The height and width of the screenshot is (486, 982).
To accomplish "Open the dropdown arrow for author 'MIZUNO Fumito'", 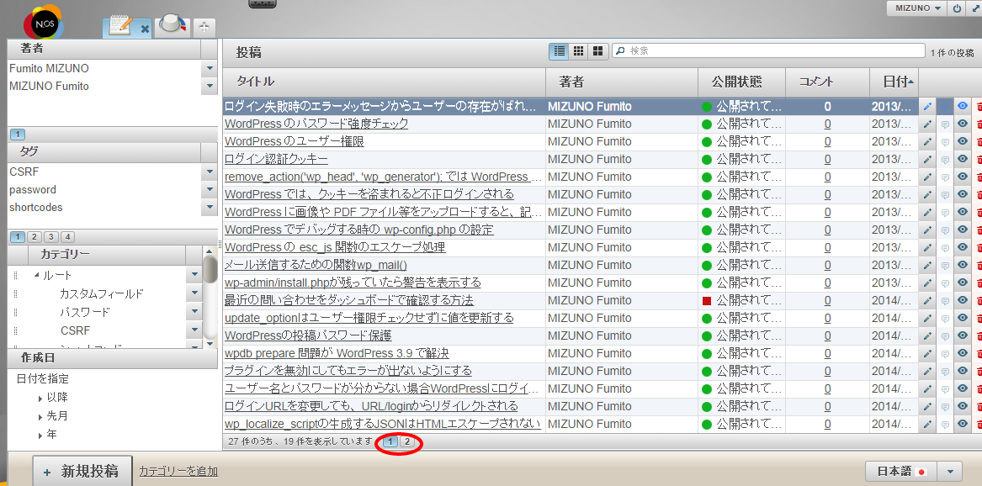I will click(210, 87).
